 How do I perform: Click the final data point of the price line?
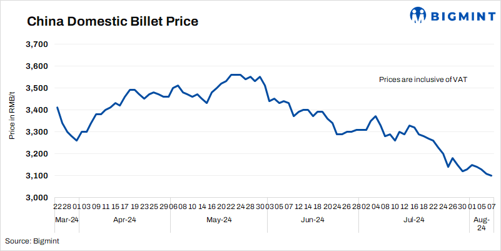491,176
